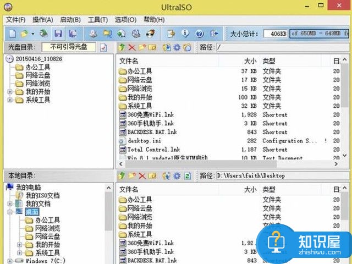The image size is (352, 264).
Task: Open the 选项(O) menu
Action: (125, 20)
